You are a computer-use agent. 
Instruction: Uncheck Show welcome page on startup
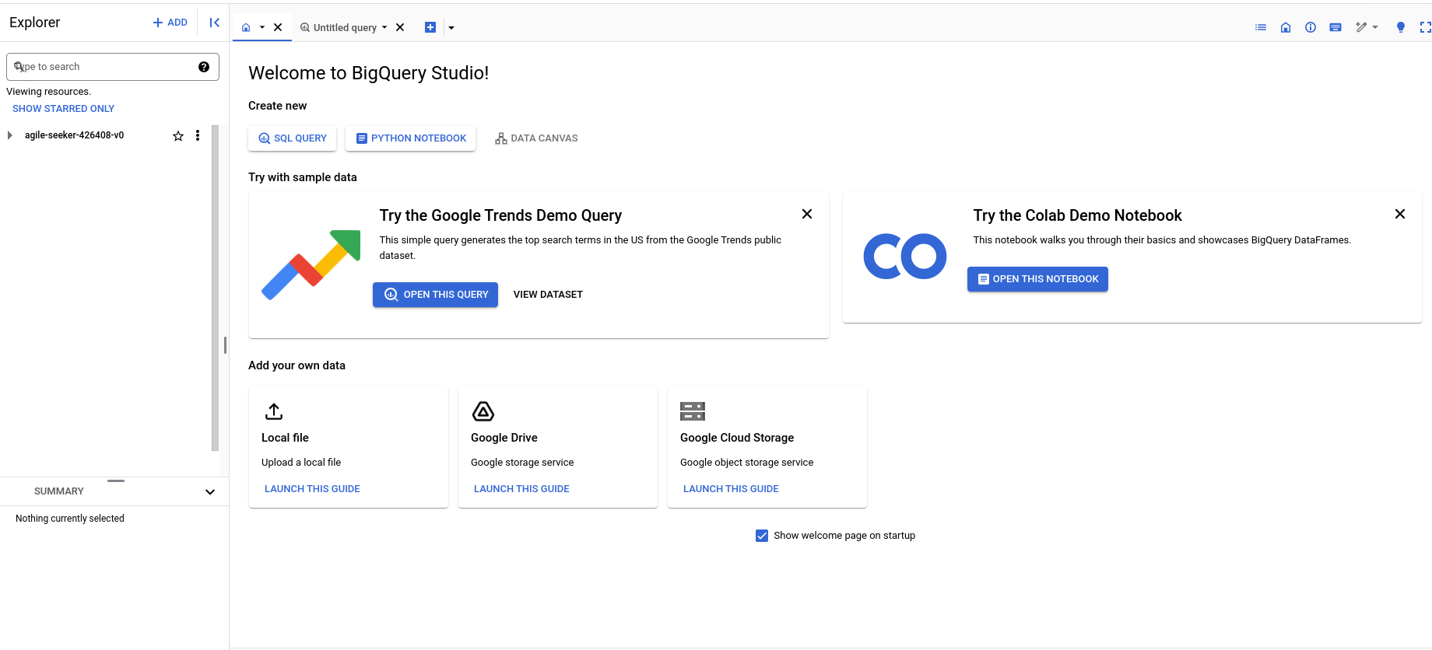[762, 536]
